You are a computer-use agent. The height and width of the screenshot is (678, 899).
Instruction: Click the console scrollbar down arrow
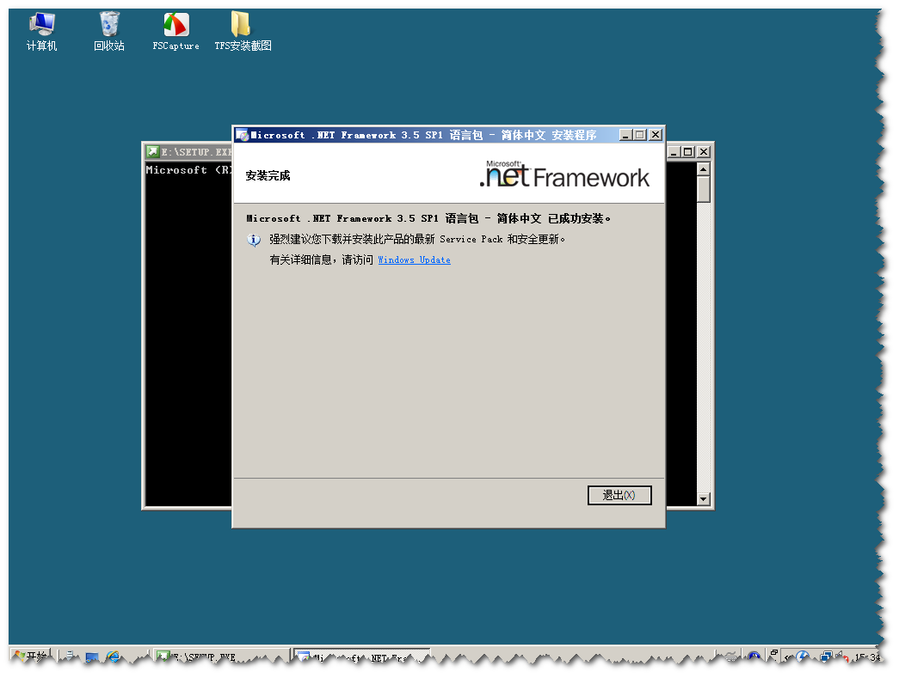point(704,499)
